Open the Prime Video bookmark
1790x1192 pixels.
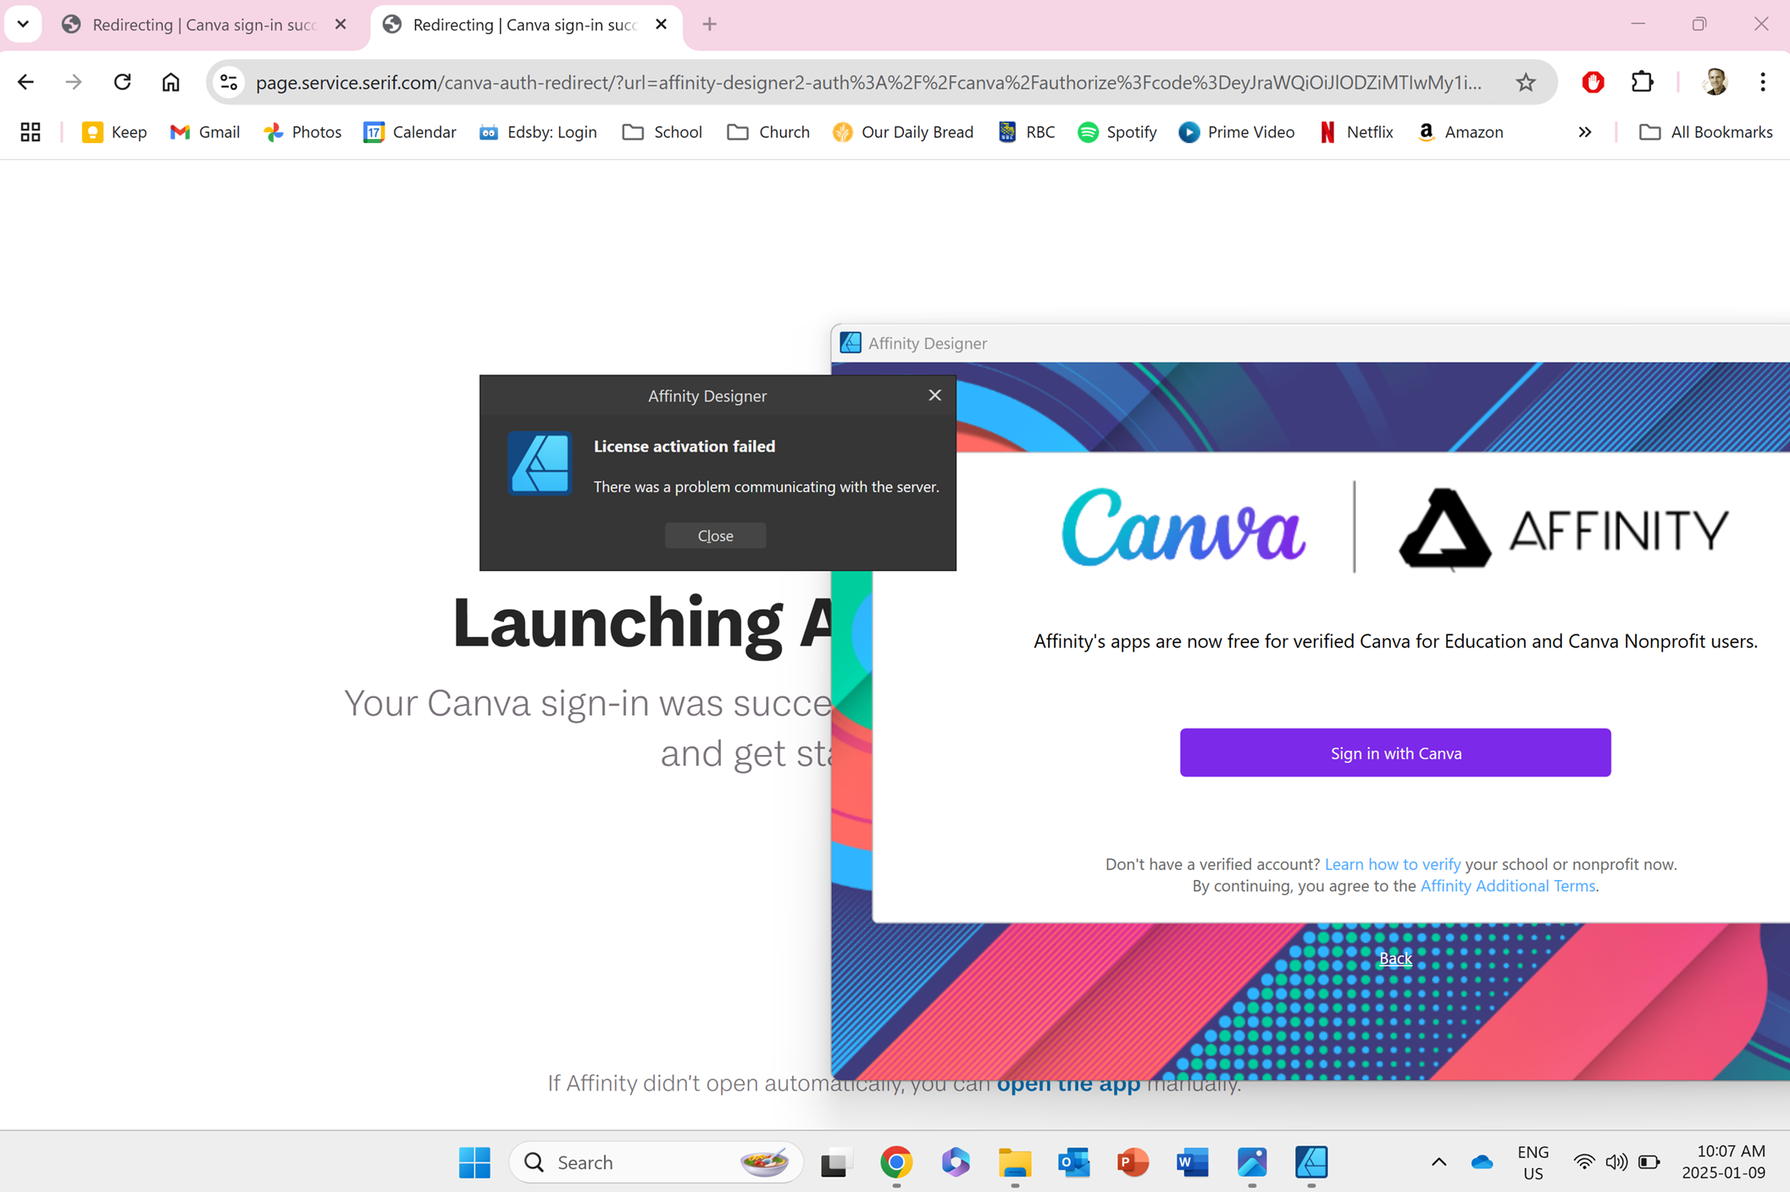[x=1237, y=132]
